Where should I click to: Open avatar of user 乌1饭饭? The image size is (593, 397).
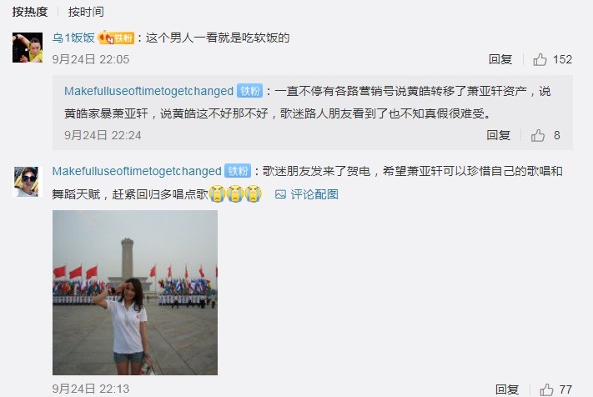[28, 48]
